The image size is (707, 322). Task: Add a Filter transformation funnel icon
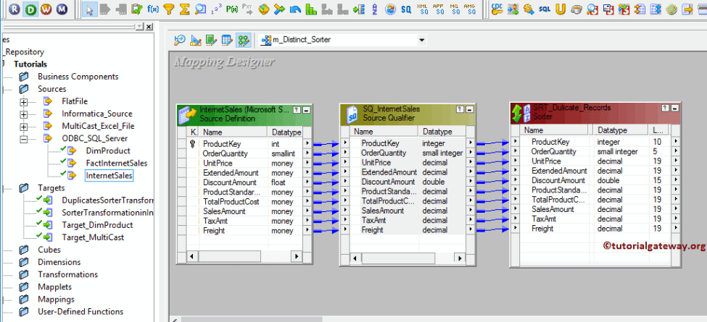click(x=169, y=9)
